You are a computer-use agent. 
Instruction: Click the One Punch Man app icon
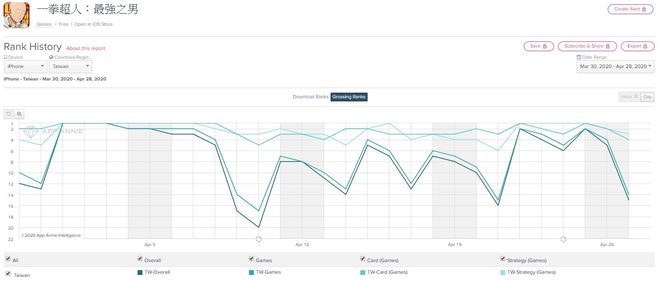pos(17,15)
